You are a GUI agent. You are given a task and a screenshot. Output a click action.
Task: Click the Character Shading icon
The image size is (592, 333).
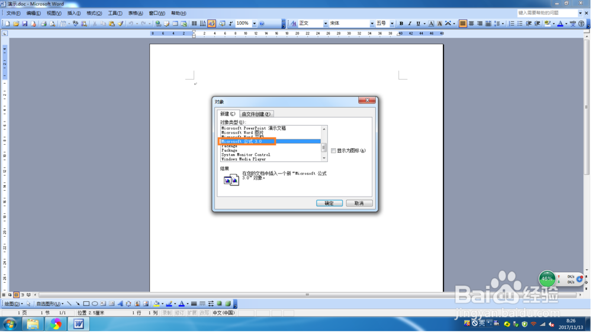pyautogui.click(x=439, y=24)
